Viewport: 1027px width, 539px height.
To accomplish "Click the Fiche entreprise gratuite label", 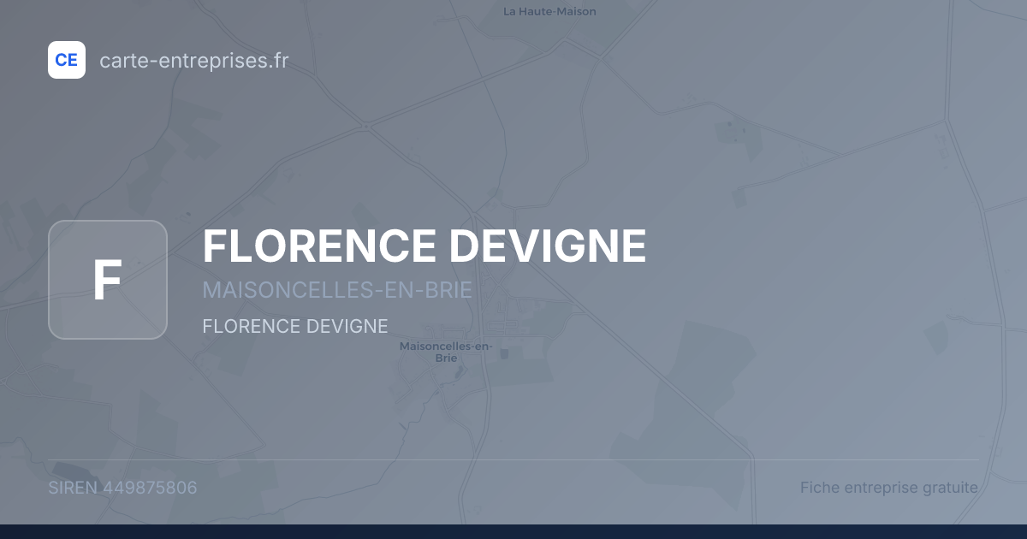I will pyautogui.click(x=889, y=488).
